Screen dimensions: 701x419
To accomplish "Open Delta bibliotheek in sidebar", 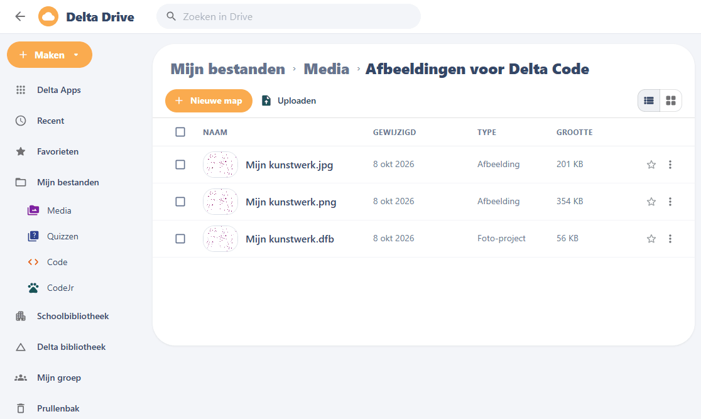I will 71,347.
